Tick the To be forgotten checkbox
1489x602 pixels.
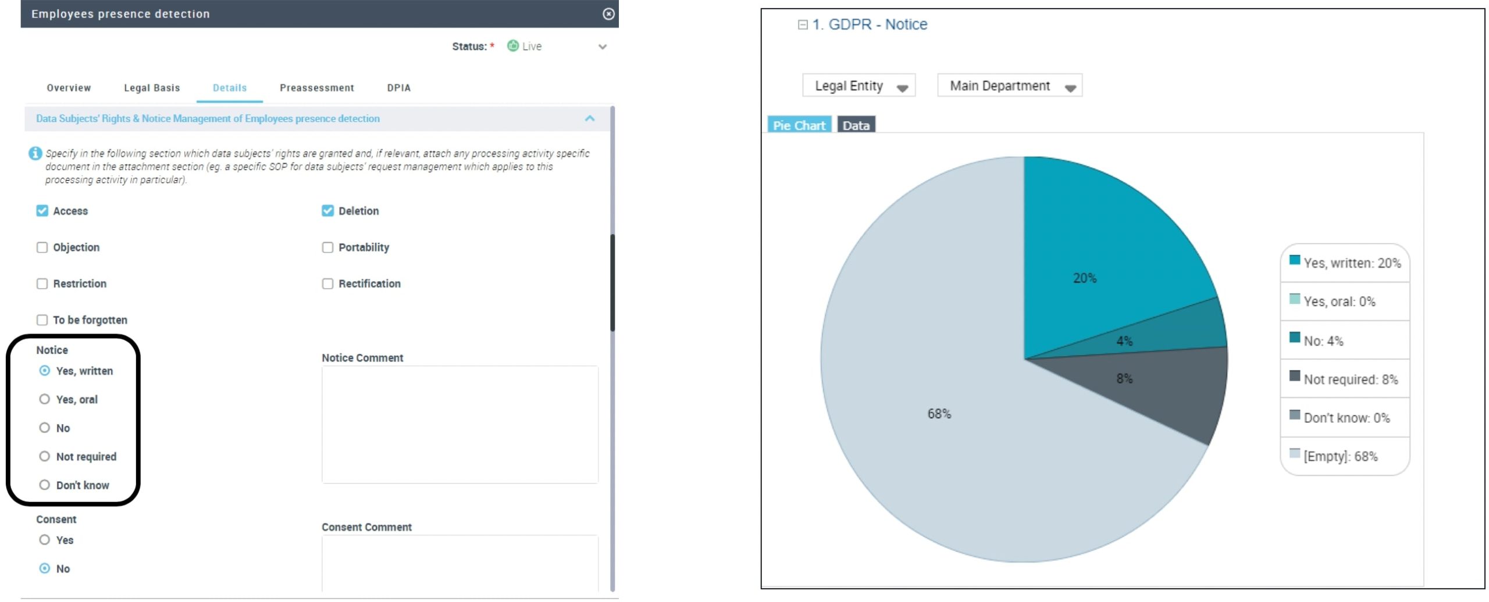(x=42, y=320)
